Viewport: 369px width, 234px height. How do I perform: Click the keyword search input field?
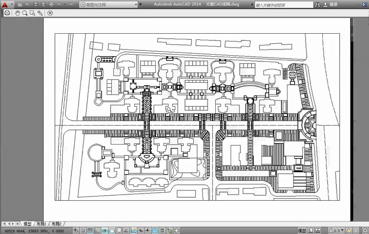[284, 5]
